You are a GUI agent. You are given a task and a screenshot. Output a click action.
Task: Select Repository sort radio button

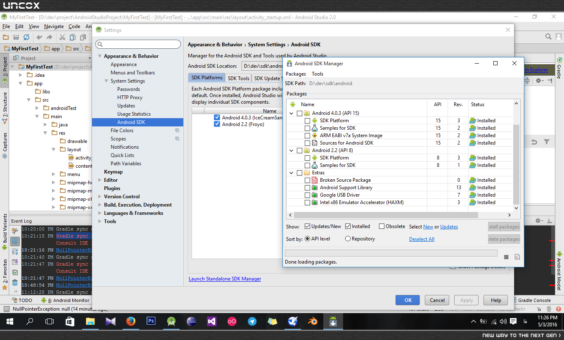point(348,239)
